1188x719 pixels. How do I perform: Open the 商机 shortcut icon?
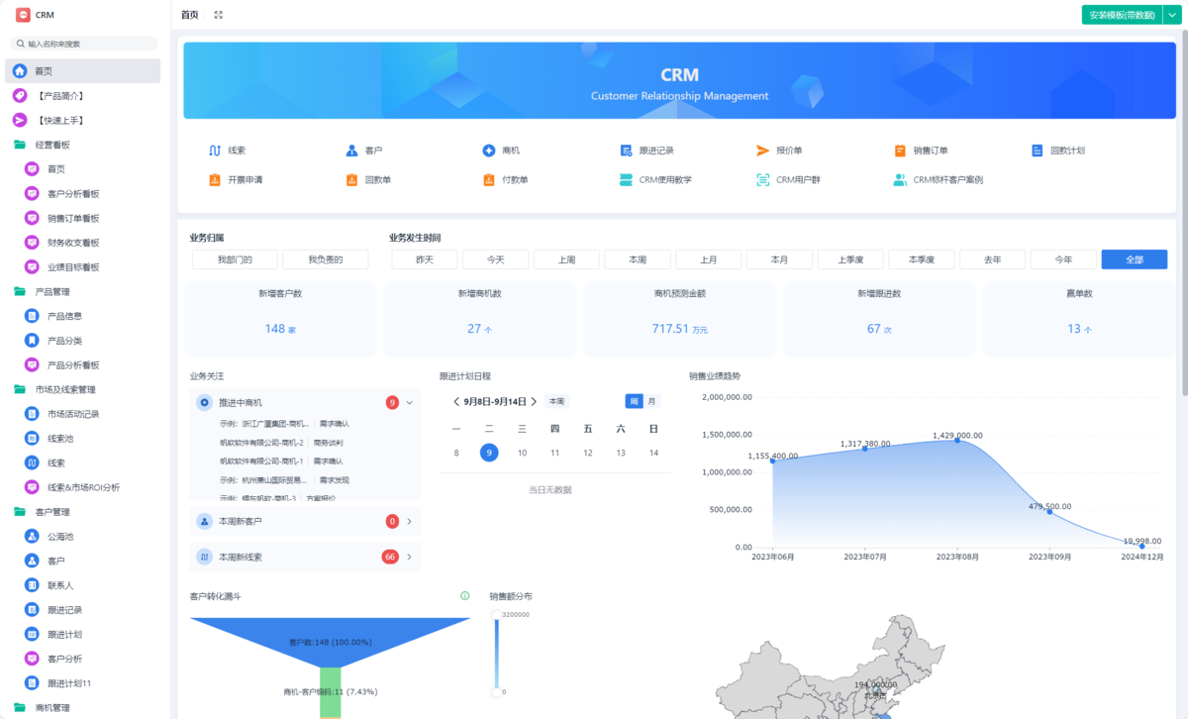pyautogui.click(x=489, y=151)
